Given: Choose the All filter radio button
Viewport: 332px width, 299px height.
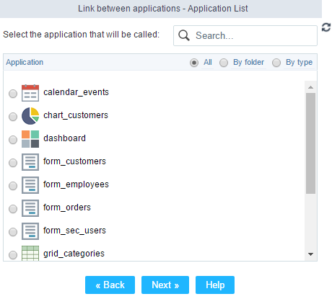Looking at the screenshot, I should (x=194, y=63).
